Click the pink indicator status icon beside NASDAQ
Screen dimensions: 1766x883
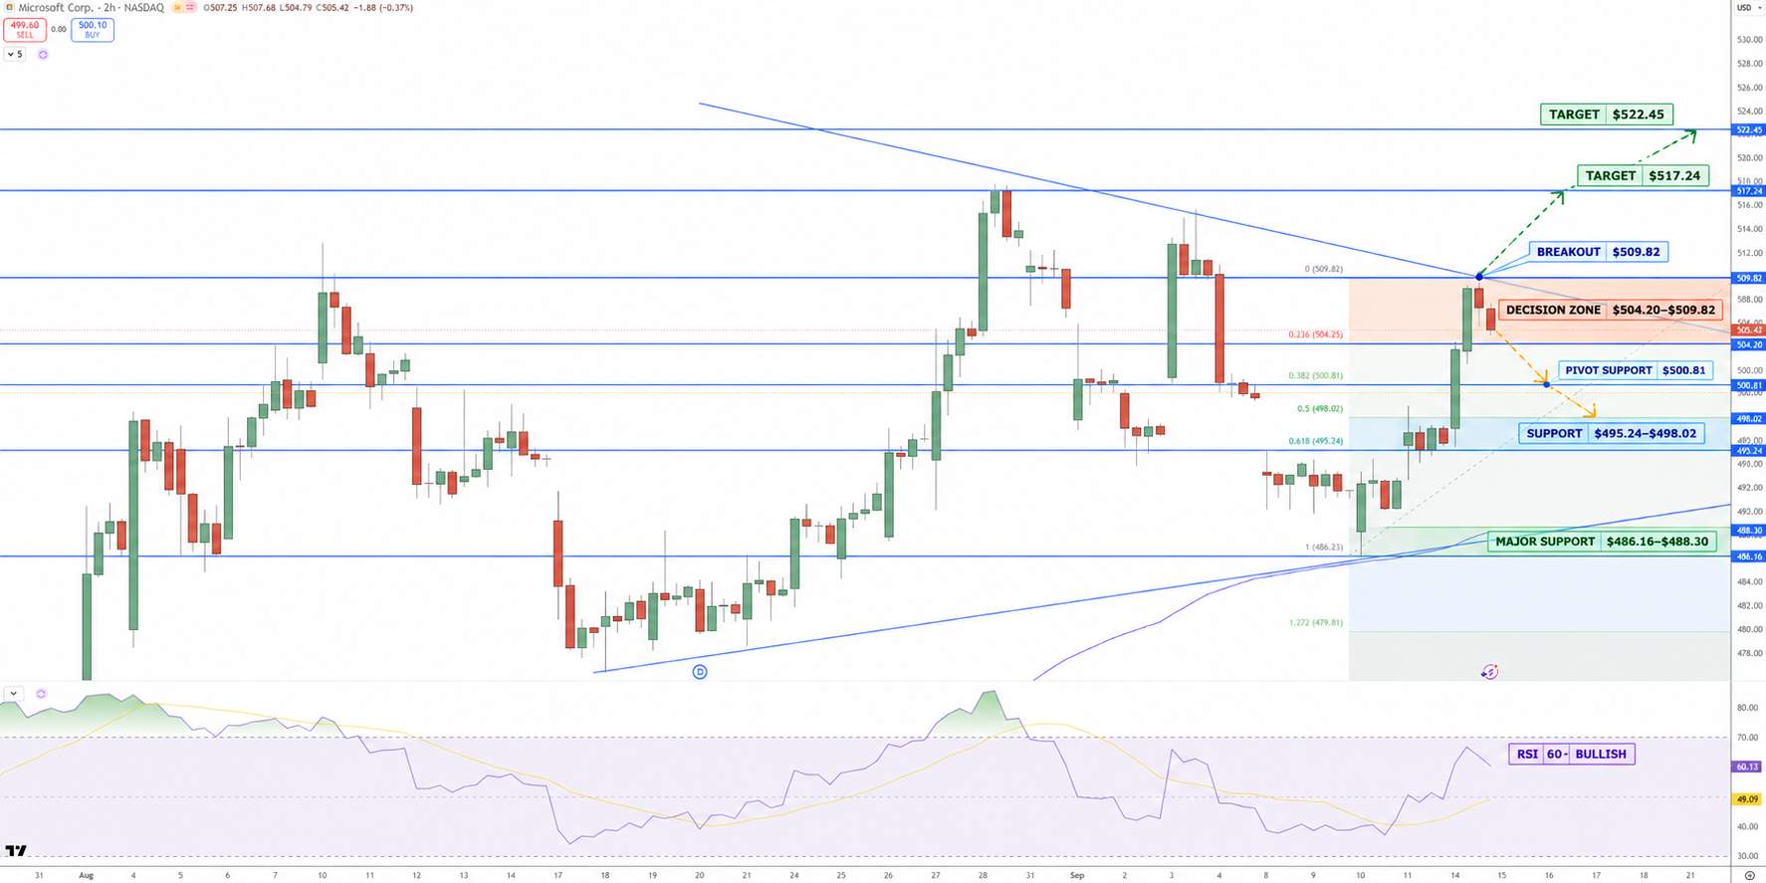(190, 7)
